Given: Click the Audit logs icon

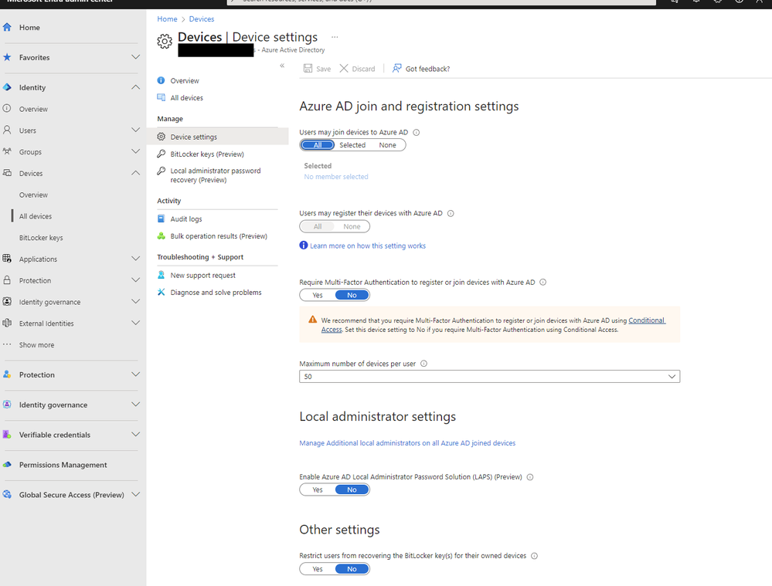Looking at the screenshot, I should pyautogui.click(x=161, y=218).
